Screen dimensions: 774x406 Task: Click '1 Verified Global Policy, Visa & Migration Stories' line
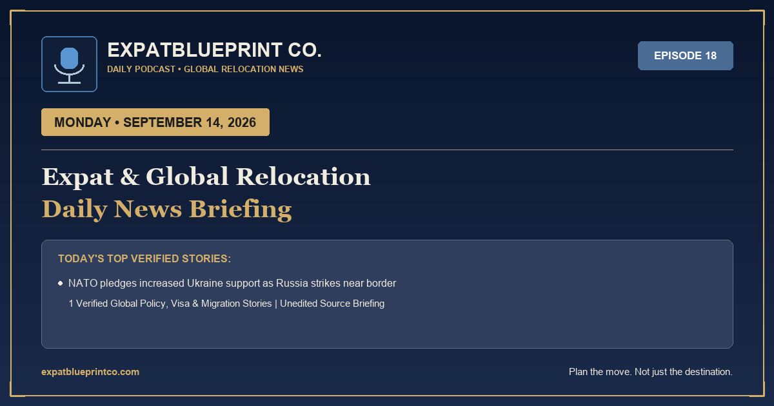tap(226, 304)
